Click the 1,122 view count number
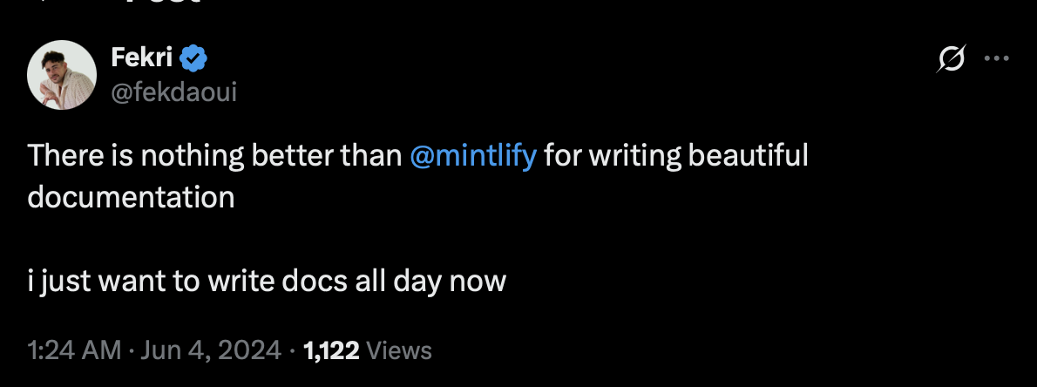 [x=330, y=351]
